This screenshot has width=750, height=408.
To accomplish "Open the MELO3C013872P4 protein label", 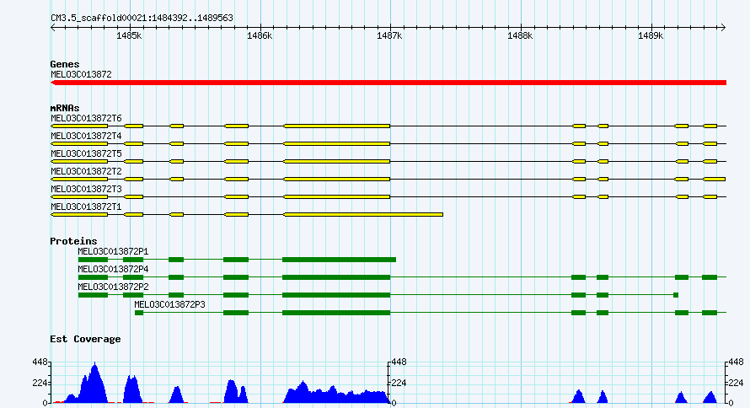I will pos(114,269).
